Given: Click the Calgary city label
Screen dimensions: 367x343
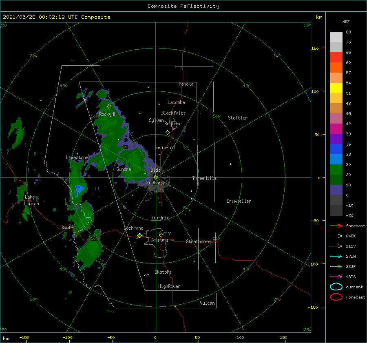Looking at the screenshot, I should (159, 240).
